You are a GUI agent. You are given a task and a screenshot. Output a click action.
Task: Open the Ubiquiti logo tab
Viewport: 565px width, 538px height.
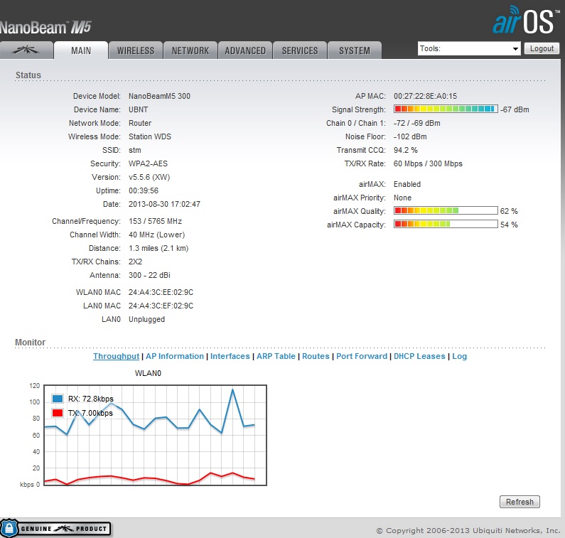(26, 50)
